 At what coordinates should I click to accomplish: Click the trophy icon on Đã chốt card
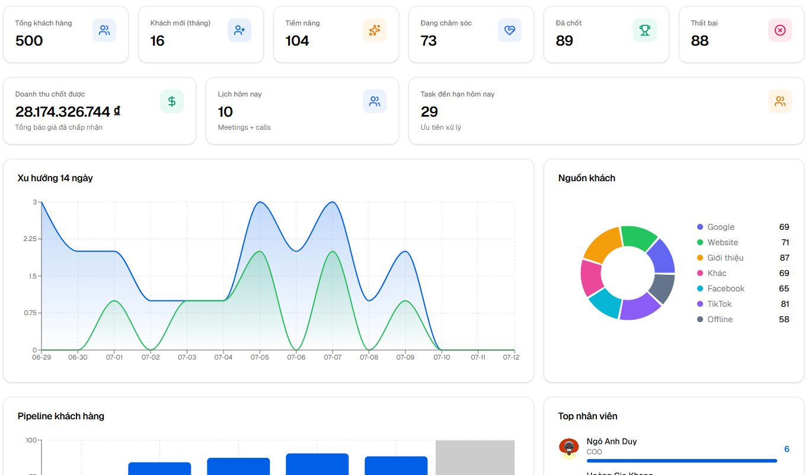pos(645,30)
